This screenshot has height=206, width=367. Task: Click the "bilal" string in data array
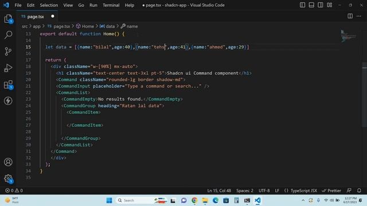tap(102, 47)
